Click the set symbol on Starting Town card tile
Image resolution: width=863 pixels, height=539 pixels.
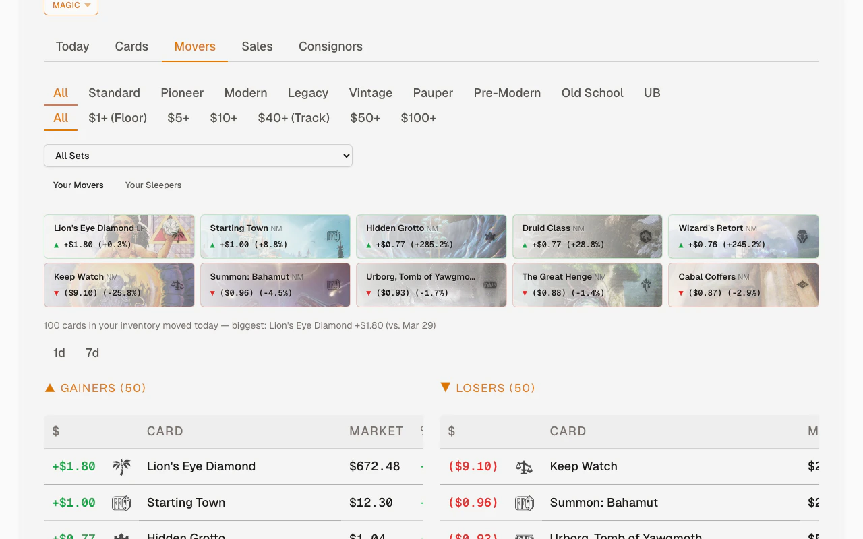[x=334, y=236]
